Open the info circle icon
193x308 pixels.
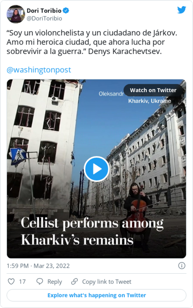[x=181, y=266]
